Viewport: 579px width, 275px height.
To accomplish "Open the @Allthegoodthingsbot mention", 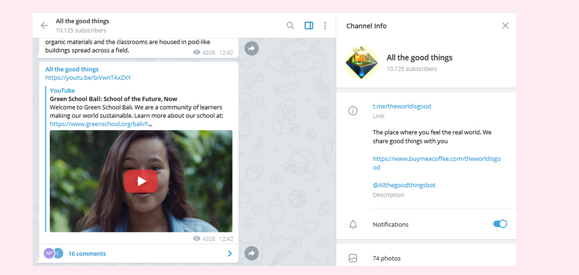I will coord(404,185).
